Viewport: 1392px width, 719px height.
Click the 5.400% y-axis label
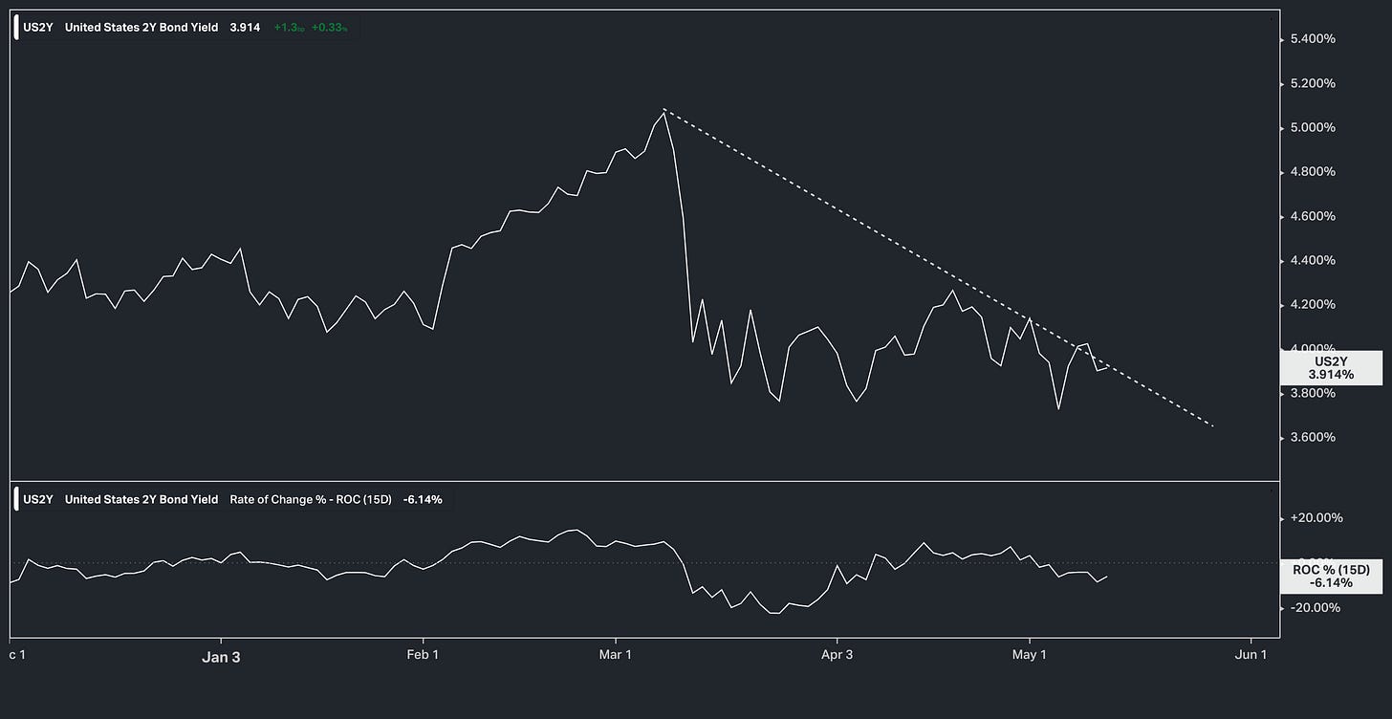[x=1313, y=39]
